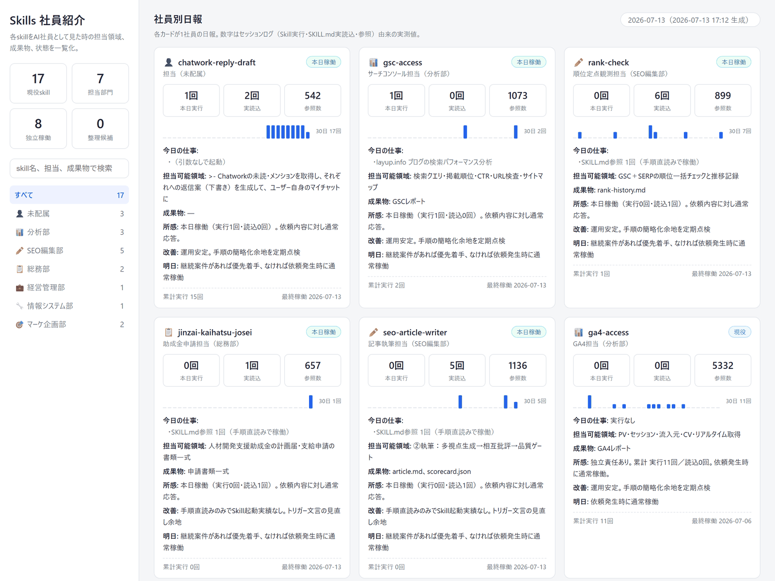775x581 pixels.
Task: Click the 30-day activity chart on rank-check
Action: pos(649,132)
